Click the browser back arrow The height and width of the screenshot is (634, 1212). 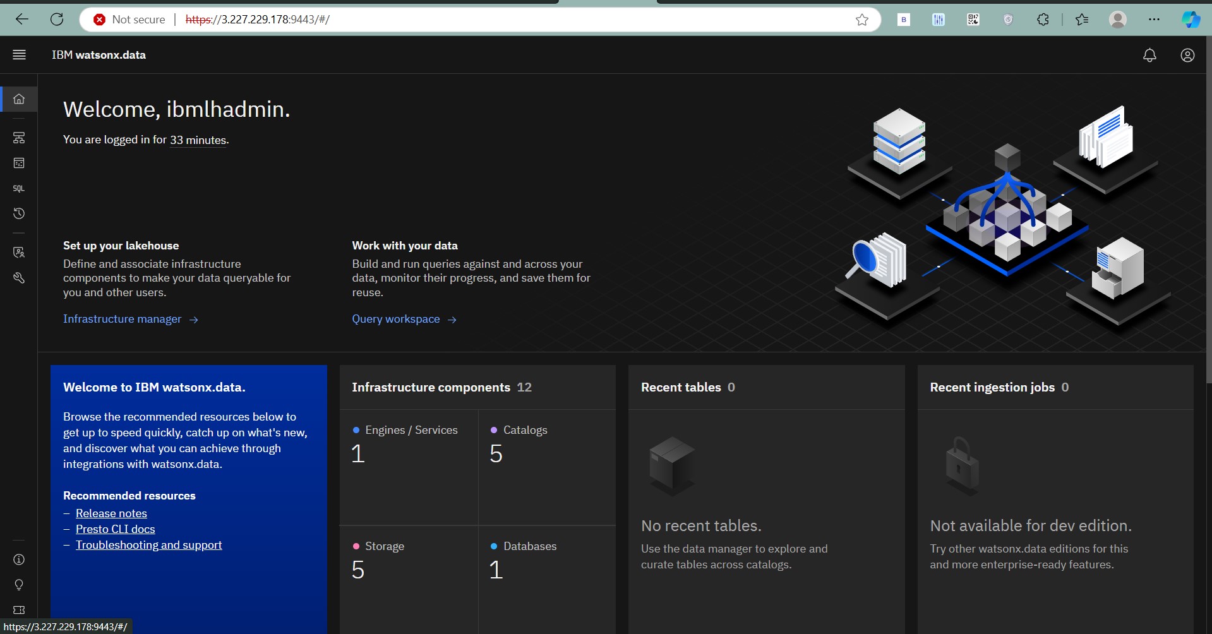22,20
